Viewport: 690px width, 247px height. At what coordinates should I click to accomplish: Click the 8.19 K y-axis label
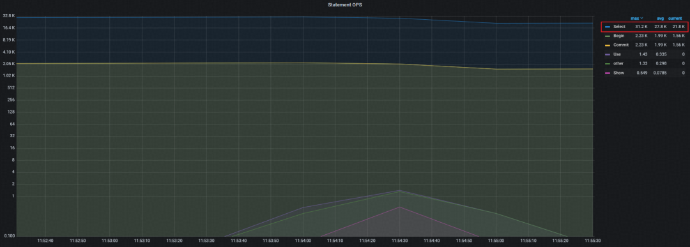[x=9, y=40]
